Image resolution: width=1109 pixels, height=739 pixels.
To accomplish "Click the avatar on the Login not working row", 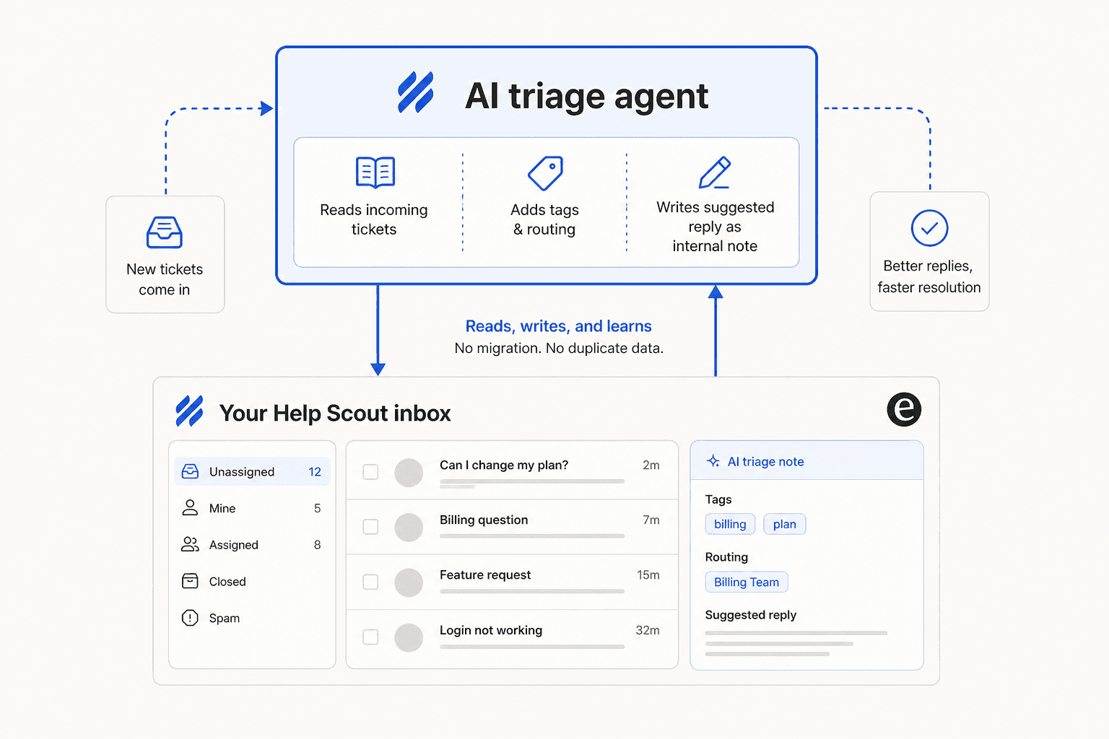I will (409, 638).
